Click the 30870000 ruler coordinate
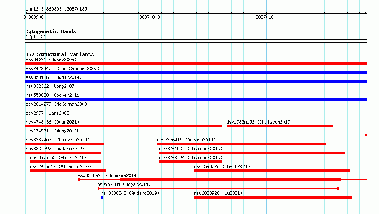The width and height of the screenshot is (379, 214). (x=149, y=17)
